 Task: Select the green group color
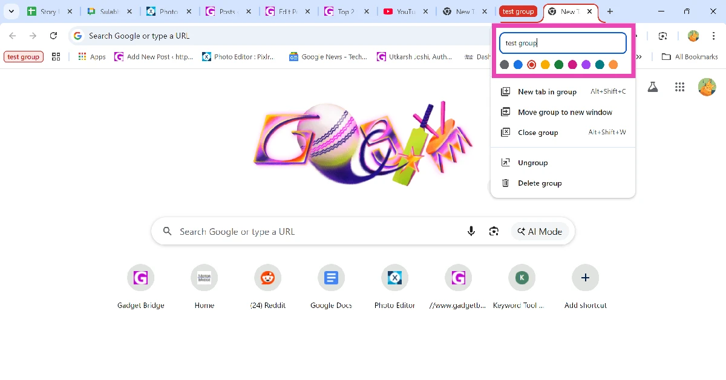point(559,65)
